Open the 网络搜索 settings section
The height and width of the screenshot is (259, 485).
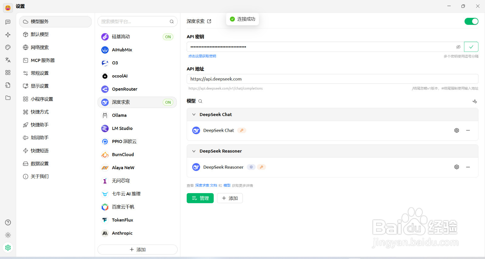point(55,47)
